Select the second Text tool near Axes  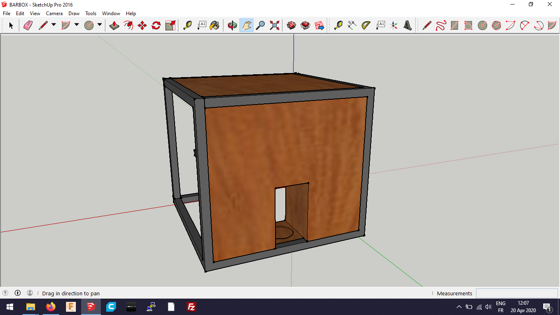[380, 25]
